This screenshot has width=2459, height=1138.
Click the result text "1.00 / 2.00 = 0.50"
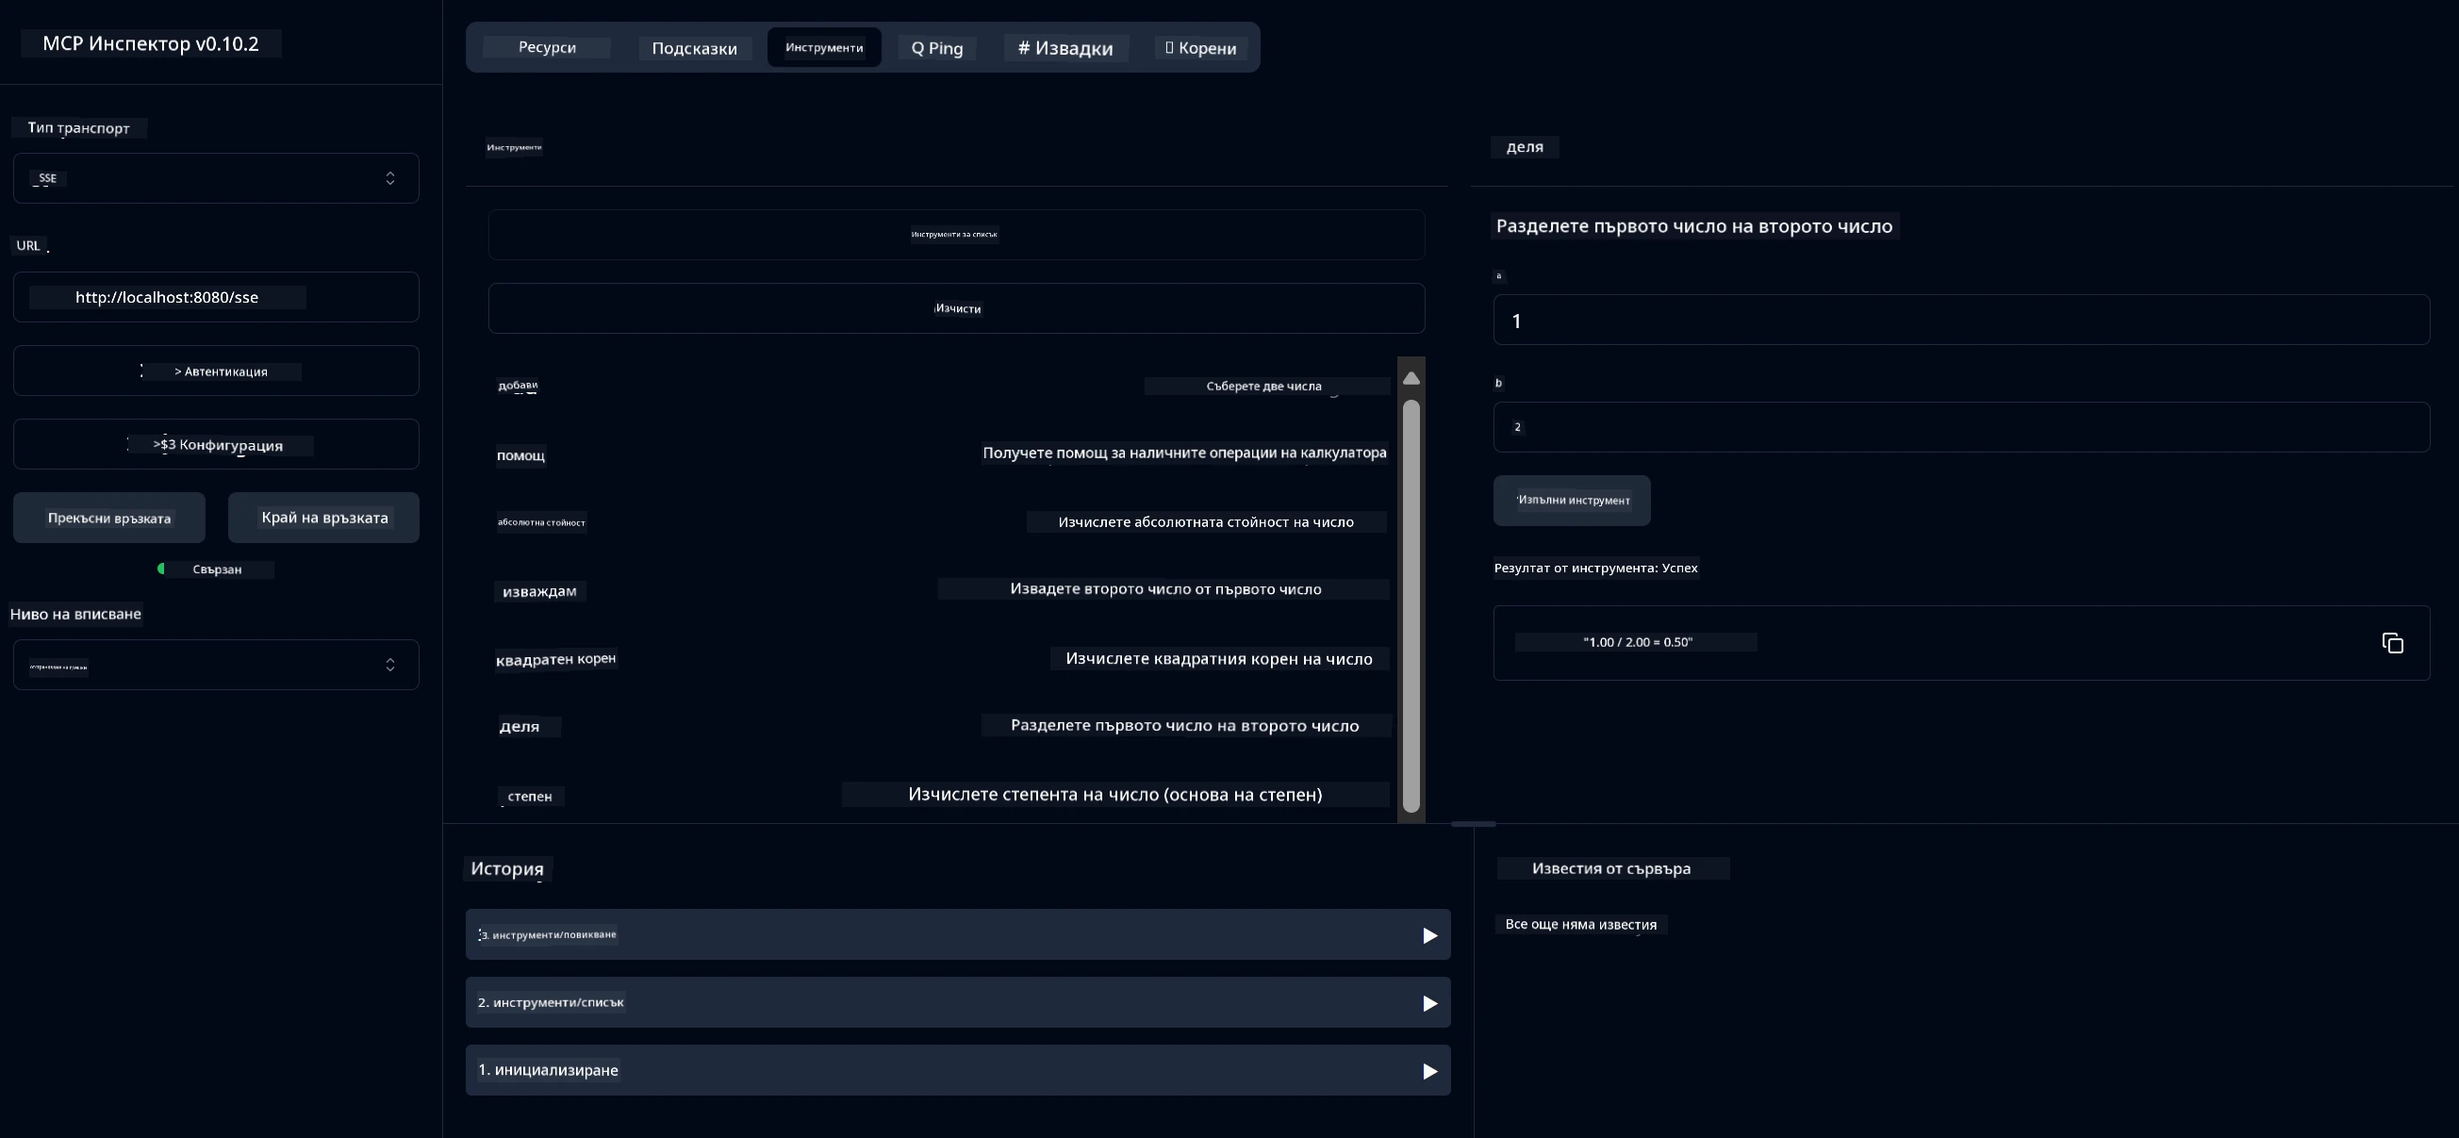[x=1637, y=642]
